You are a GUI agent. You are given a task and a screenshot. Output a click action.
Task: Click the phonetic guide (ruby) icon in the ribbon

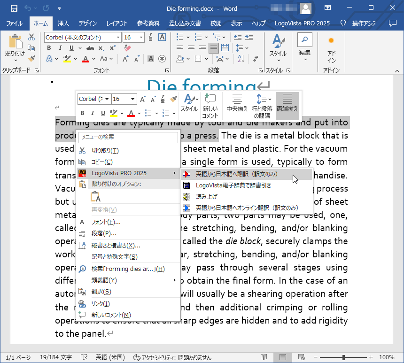tap(150, 38)
